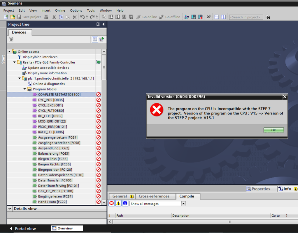This screenshot has width=298, height=233.
Task: Click the project tree scroll down arrow
Action: 104,202
